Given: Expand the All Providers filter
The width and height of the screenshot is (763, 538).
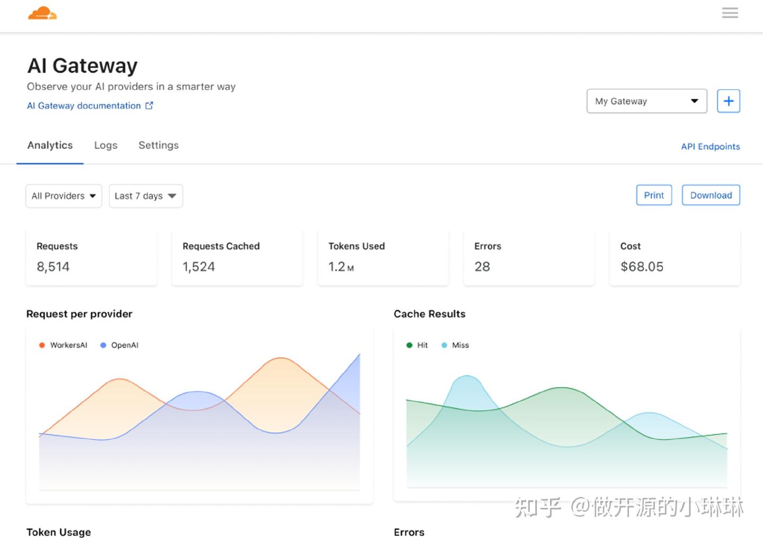Looking at the screenshot, I should (x=63, y=196).
